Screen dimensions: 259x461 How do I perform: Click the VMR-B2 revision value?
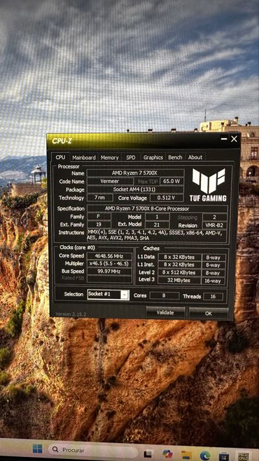coord(215,225)
